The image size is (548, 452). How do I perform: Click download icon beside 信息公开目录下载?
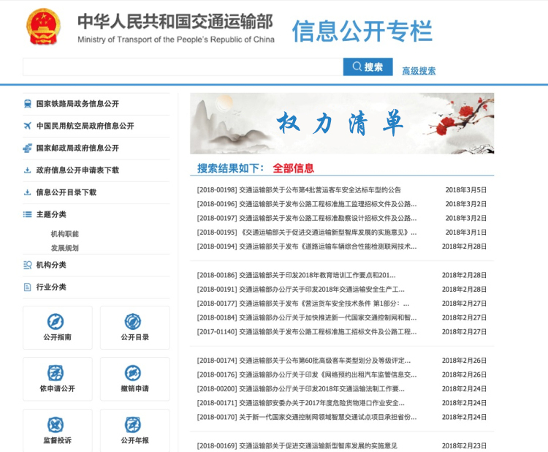27,192
